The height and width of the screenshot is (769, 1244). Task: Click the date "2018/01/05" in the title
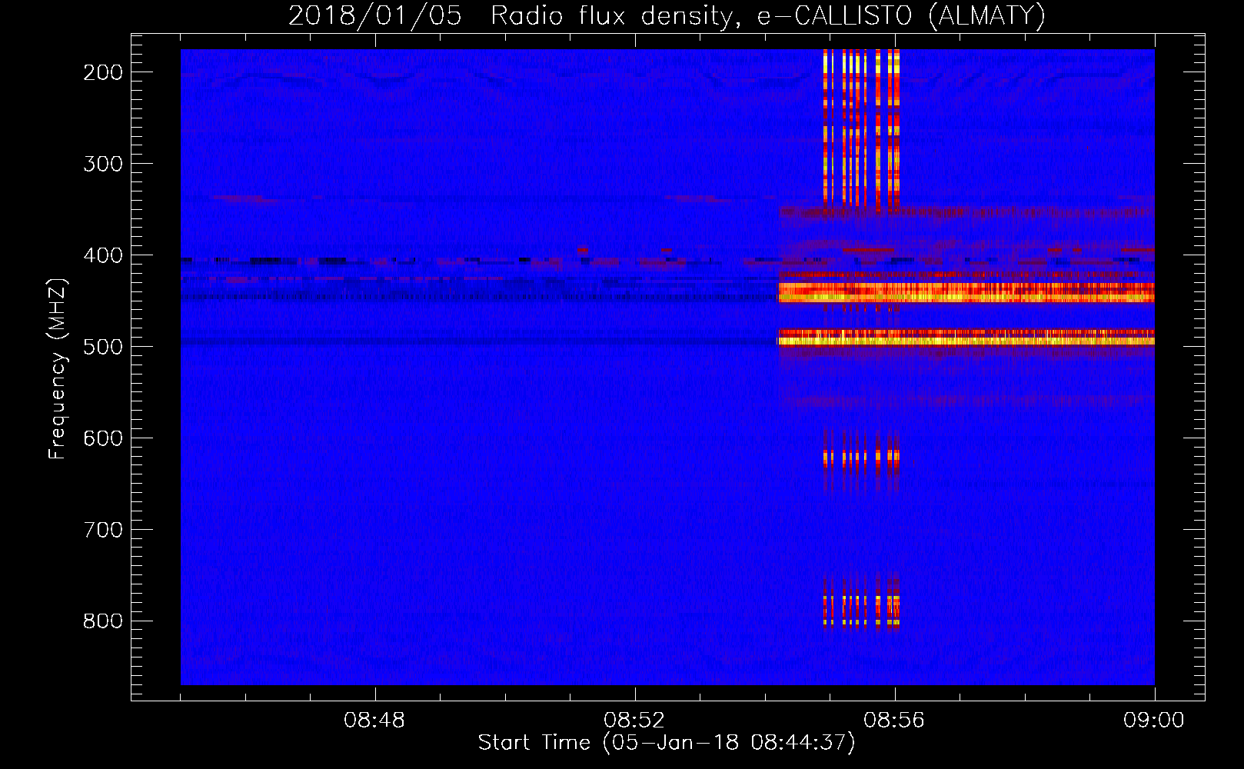point(374,15)
